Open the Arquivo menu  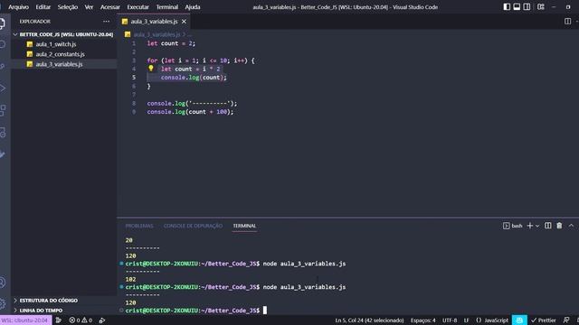point(18,7)
